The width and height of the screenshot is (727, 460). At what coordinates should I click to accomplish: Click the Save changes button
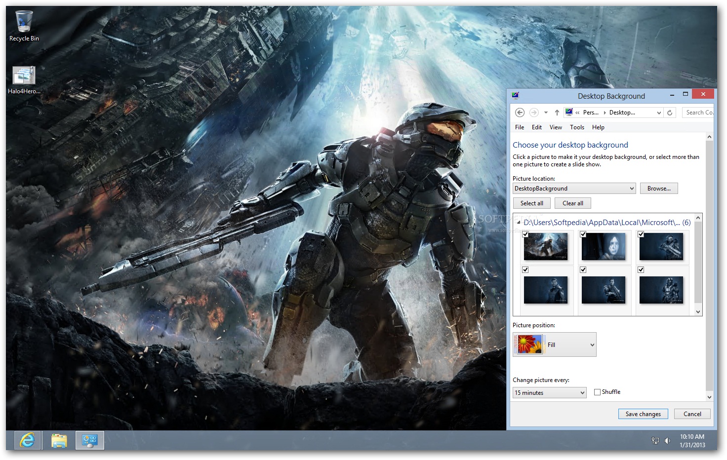click(643, 414)
